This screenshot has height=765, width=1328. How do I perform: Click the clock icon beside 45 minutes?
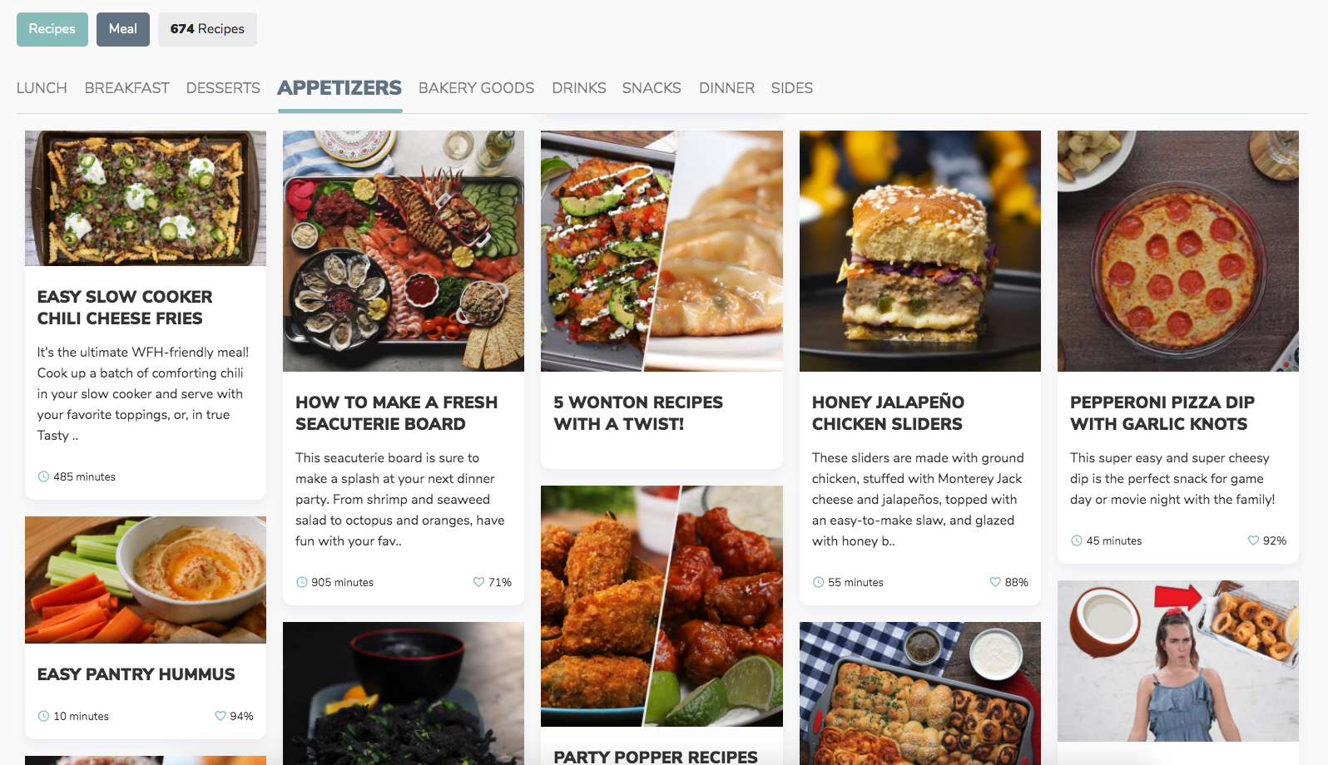tap(1077, 540)
